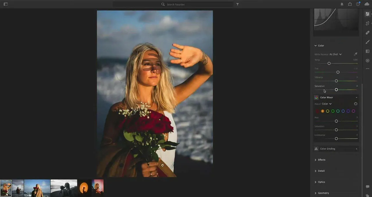
Task: Expand the Color Grading panel arrow
Action: coord(357,149)
